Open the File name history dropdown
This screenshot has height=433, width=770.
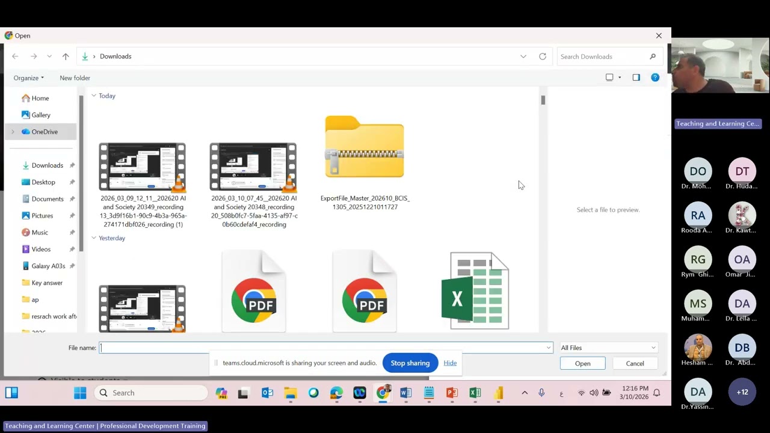[549, 348]
